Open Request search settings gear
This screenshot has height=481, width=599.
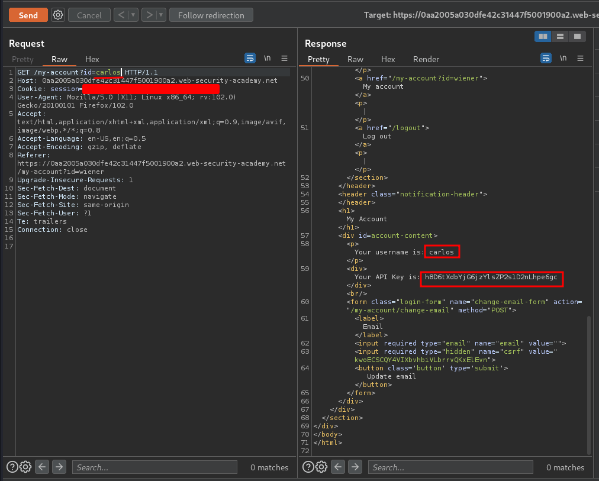pos(25,466)
